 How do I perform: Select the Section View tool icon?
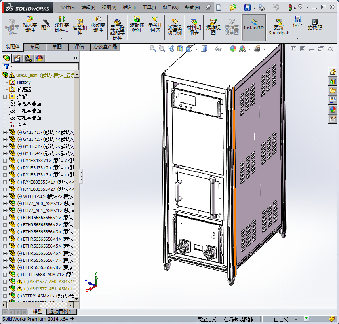tap(181, 49)
